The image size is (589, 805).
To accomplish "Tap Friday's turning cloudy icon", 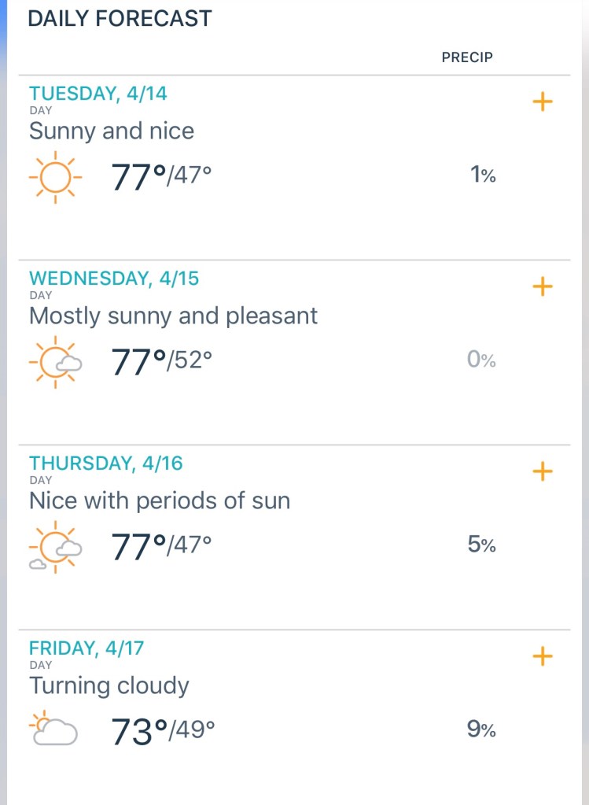I will tap(53, 730).
